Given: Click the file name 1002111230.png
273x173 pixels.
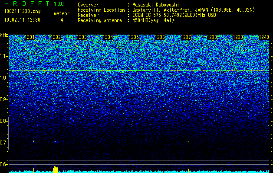Looking at the screenshot, I should pos(23,11).
